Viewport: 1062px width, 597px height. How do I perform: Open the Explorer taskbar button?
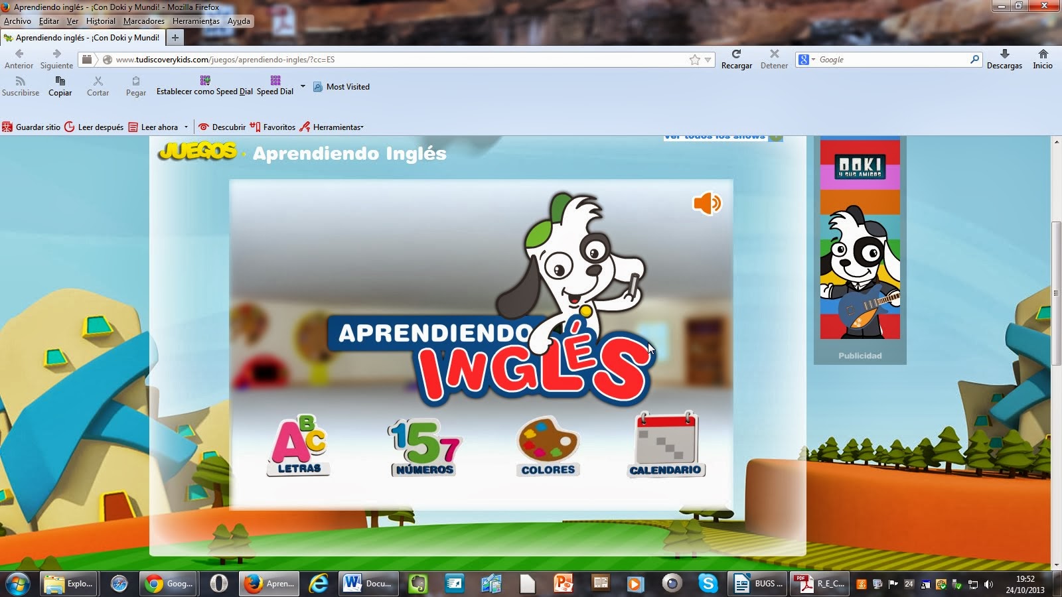(69, 584)
